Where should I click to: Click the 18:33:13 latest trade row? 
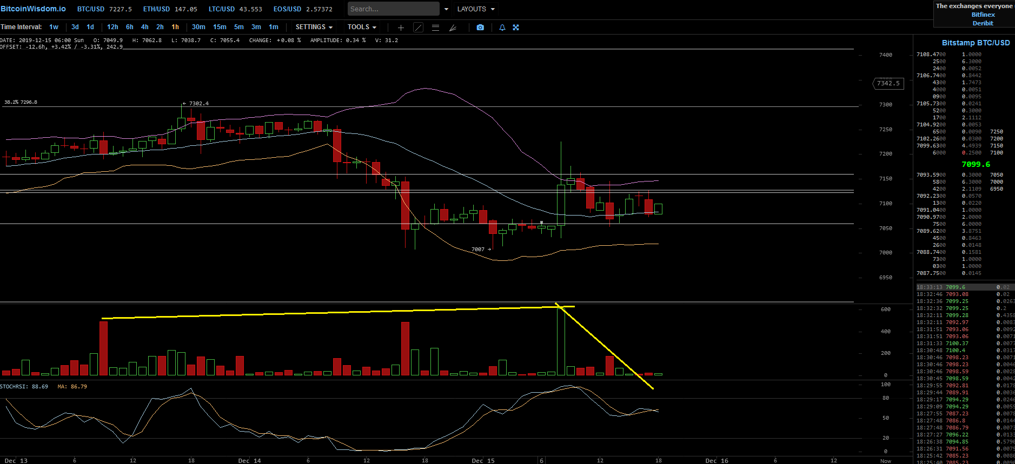click(x=965, y=287)
